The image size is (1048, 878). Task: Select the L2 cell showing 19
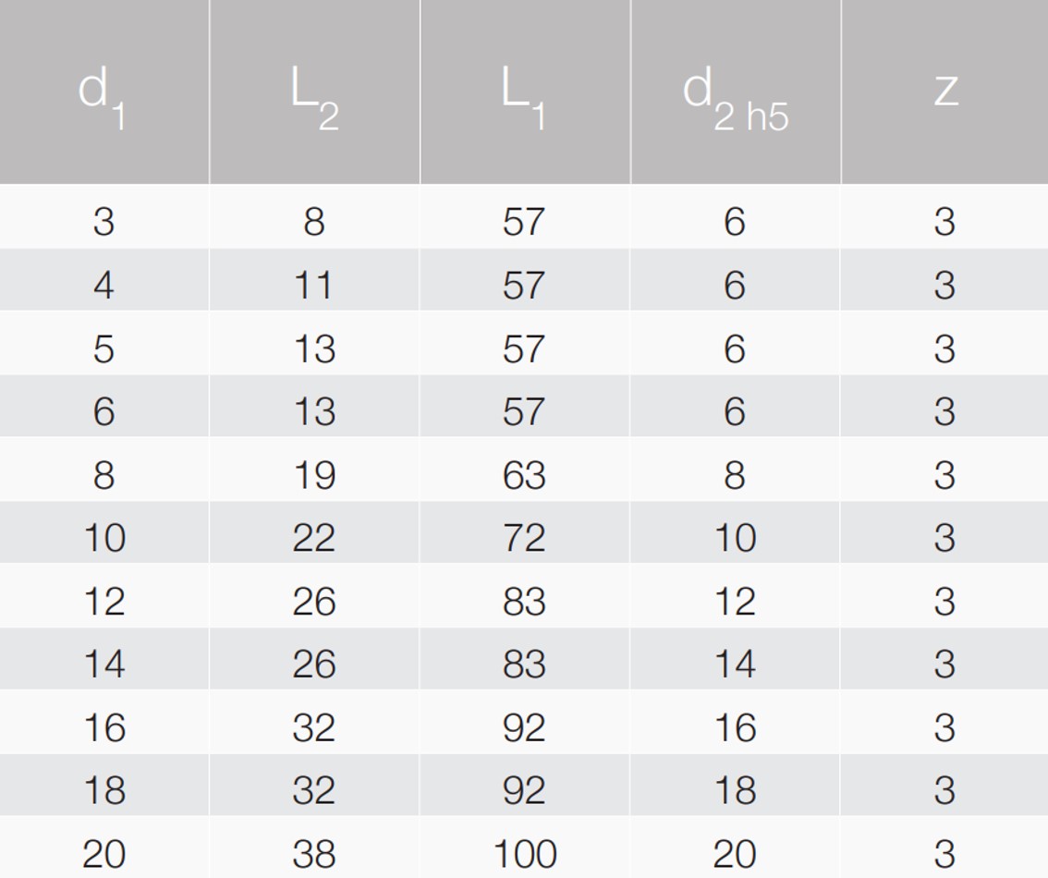pyautogui.click(x=314, y=475)
